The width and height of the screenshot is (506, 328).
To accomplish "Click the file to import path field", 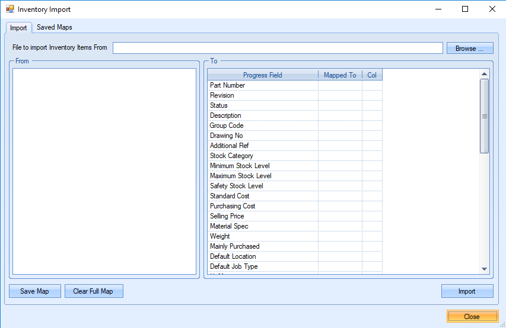I will 278,48.
